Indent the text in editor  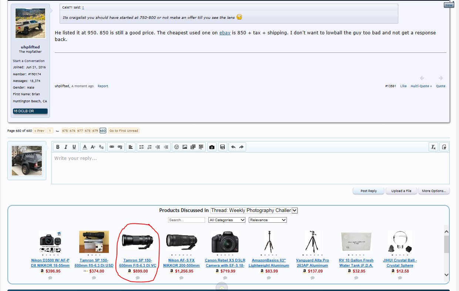pos(166,147)
